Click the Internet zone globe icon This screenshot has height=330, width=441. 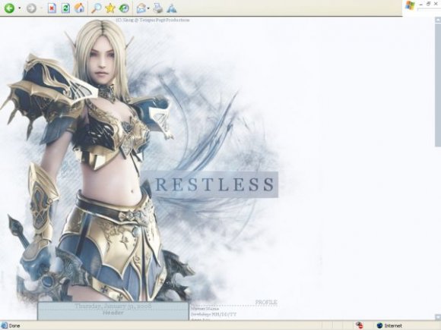(x=379, y=325)
